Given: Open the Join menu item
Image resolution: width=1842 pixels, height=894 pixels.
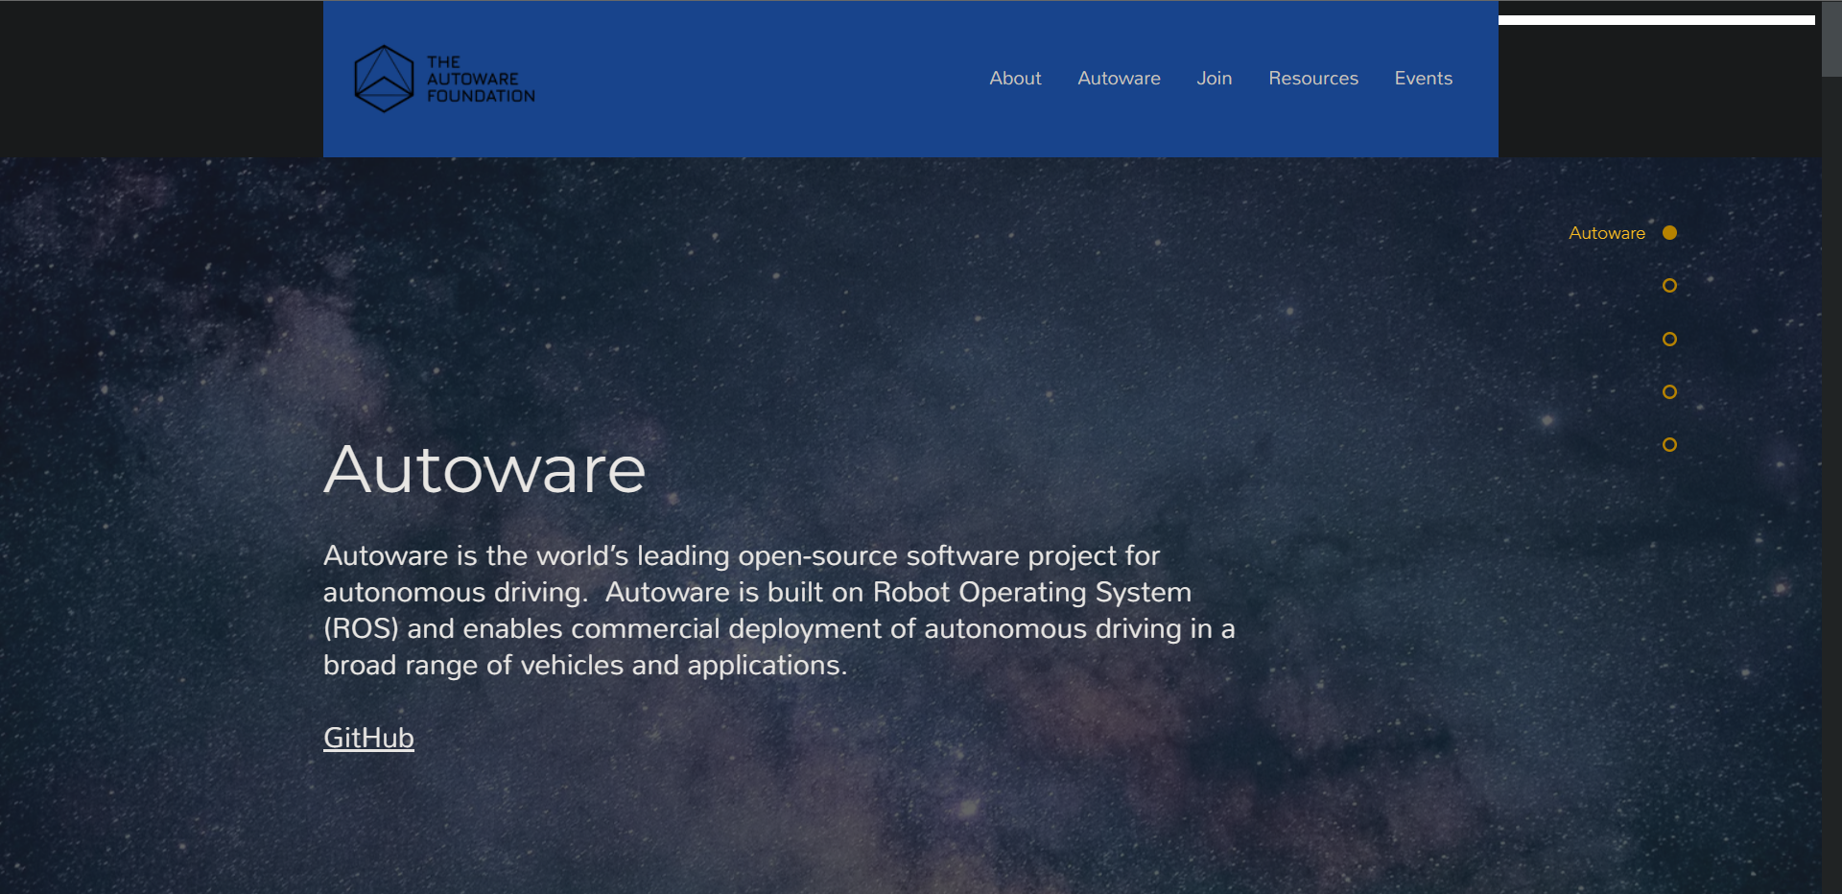Looking at the screenshot, I should [x=1214, y=79].
